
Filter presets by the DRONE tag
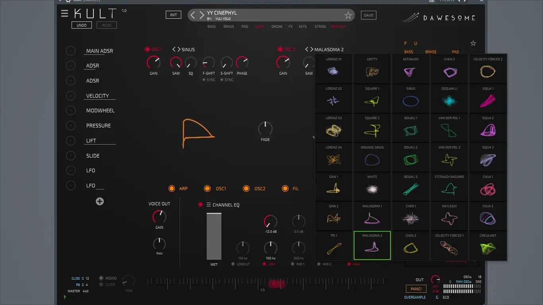tap(277, 27)
